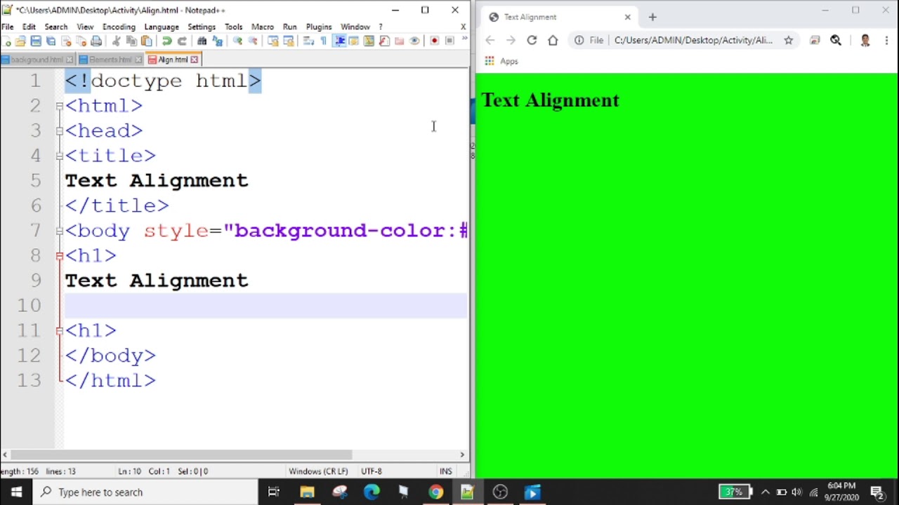Toggle Show All Characters pilcrow icon
This screenshot has height=505, width=899.
[x=323, y=41]
